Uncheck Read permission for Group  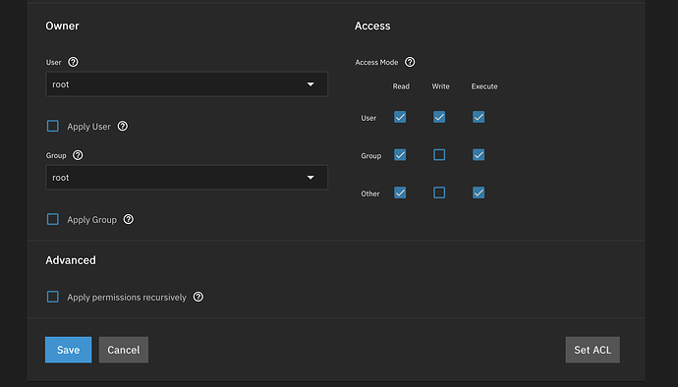pyautogui.click(x=400, y=155)
